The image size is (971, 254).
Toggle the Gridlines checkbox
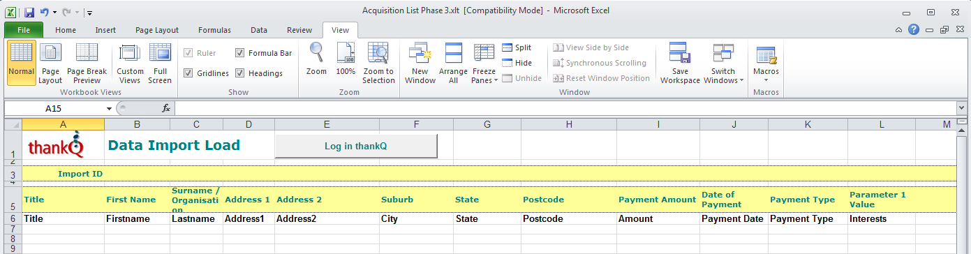click(188, 73)
